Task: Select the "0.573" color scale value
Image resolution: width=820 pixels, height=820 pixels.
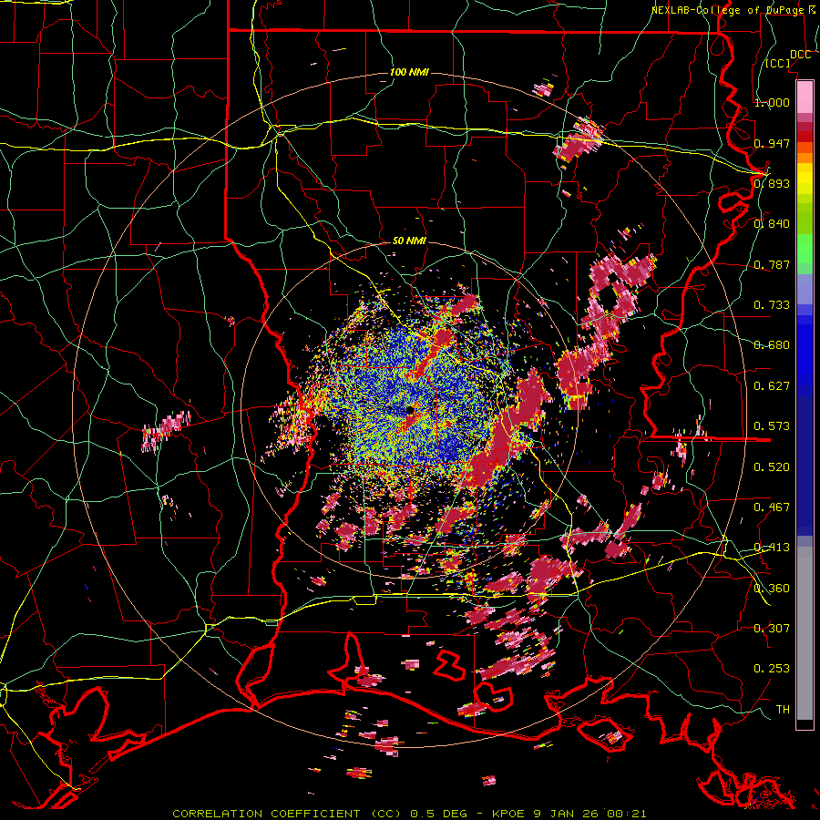Action: [x=772, y=425]
